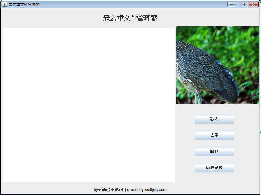The width and height of the screenshot is (261, 195).
Task: Open 历史记录 (History) button
Action: point(215,167)
